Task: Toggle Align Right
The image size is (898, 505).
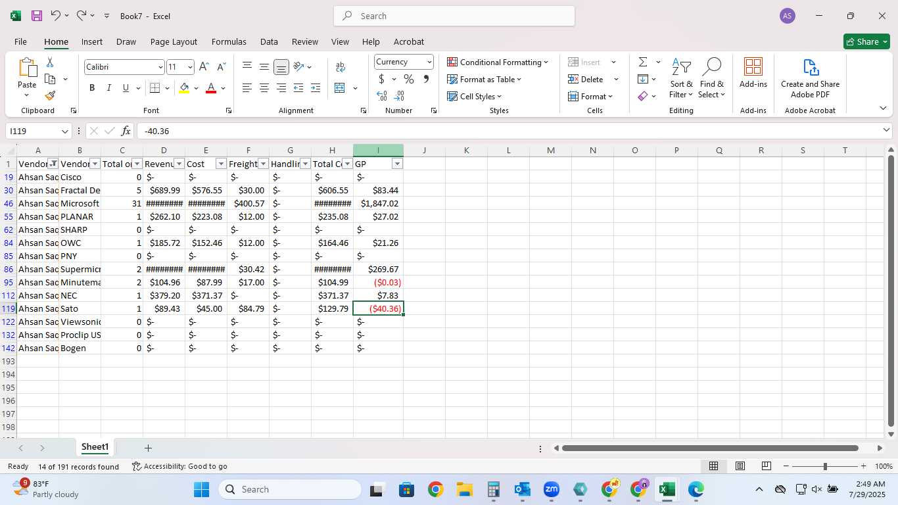Action: click(281, 87)
